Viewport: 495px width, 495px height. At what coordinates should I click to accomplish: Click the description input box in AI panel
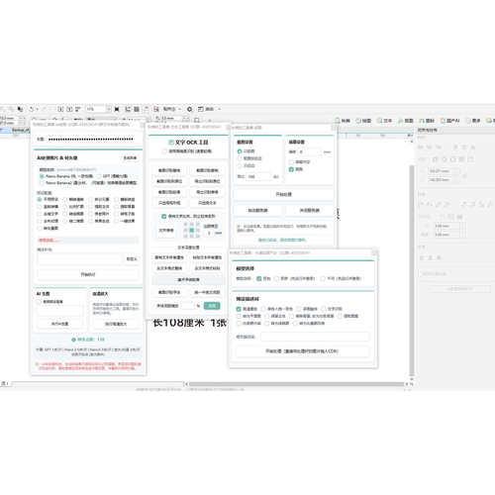(x=79, y=259)
